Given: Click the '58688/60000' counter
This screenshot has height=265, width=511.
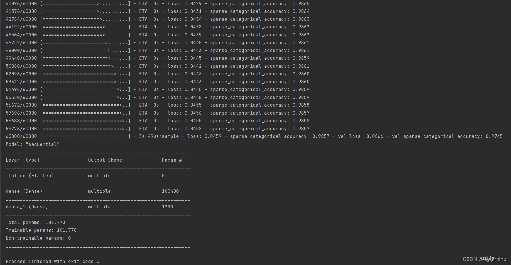Looking at the screenshot, I should click(21, 121).
